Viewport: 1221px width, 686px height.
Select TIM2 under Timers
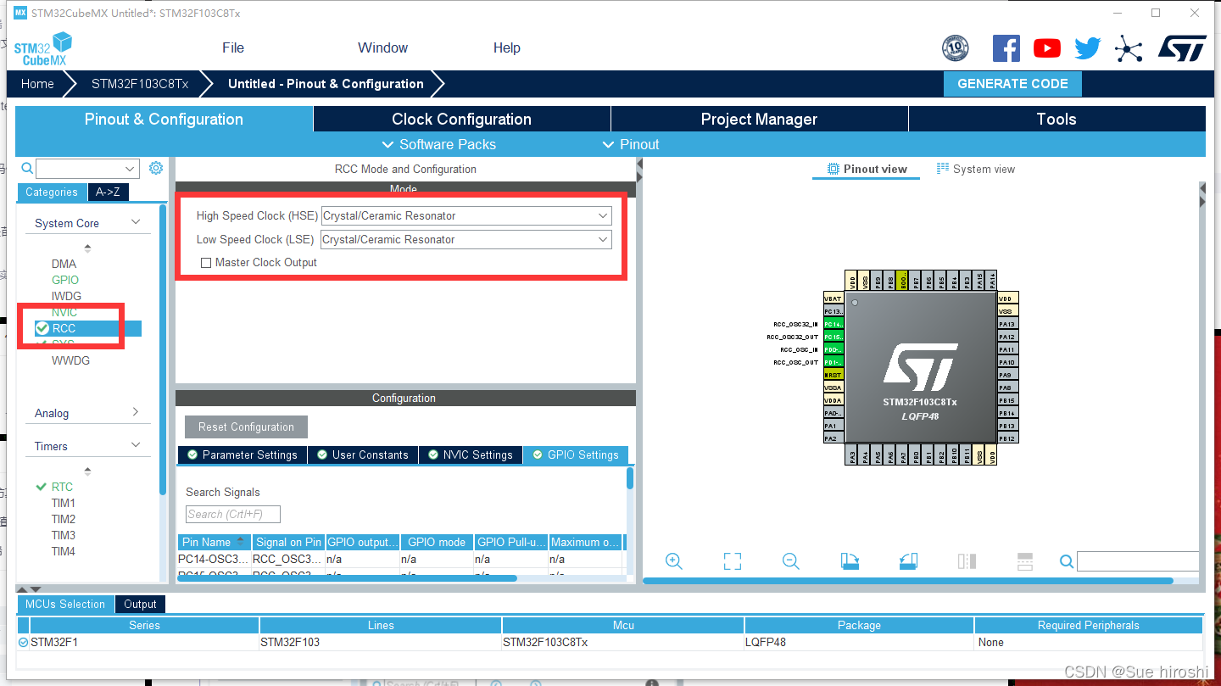click(x=63, y=519)
